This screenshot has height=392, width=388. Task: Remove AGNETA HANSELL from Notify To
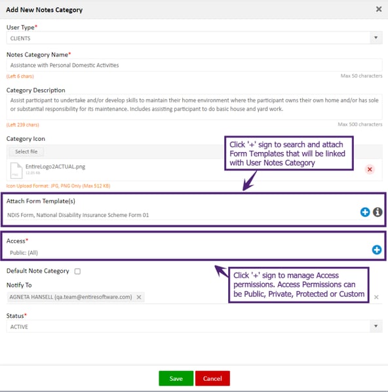coord(139,297)
